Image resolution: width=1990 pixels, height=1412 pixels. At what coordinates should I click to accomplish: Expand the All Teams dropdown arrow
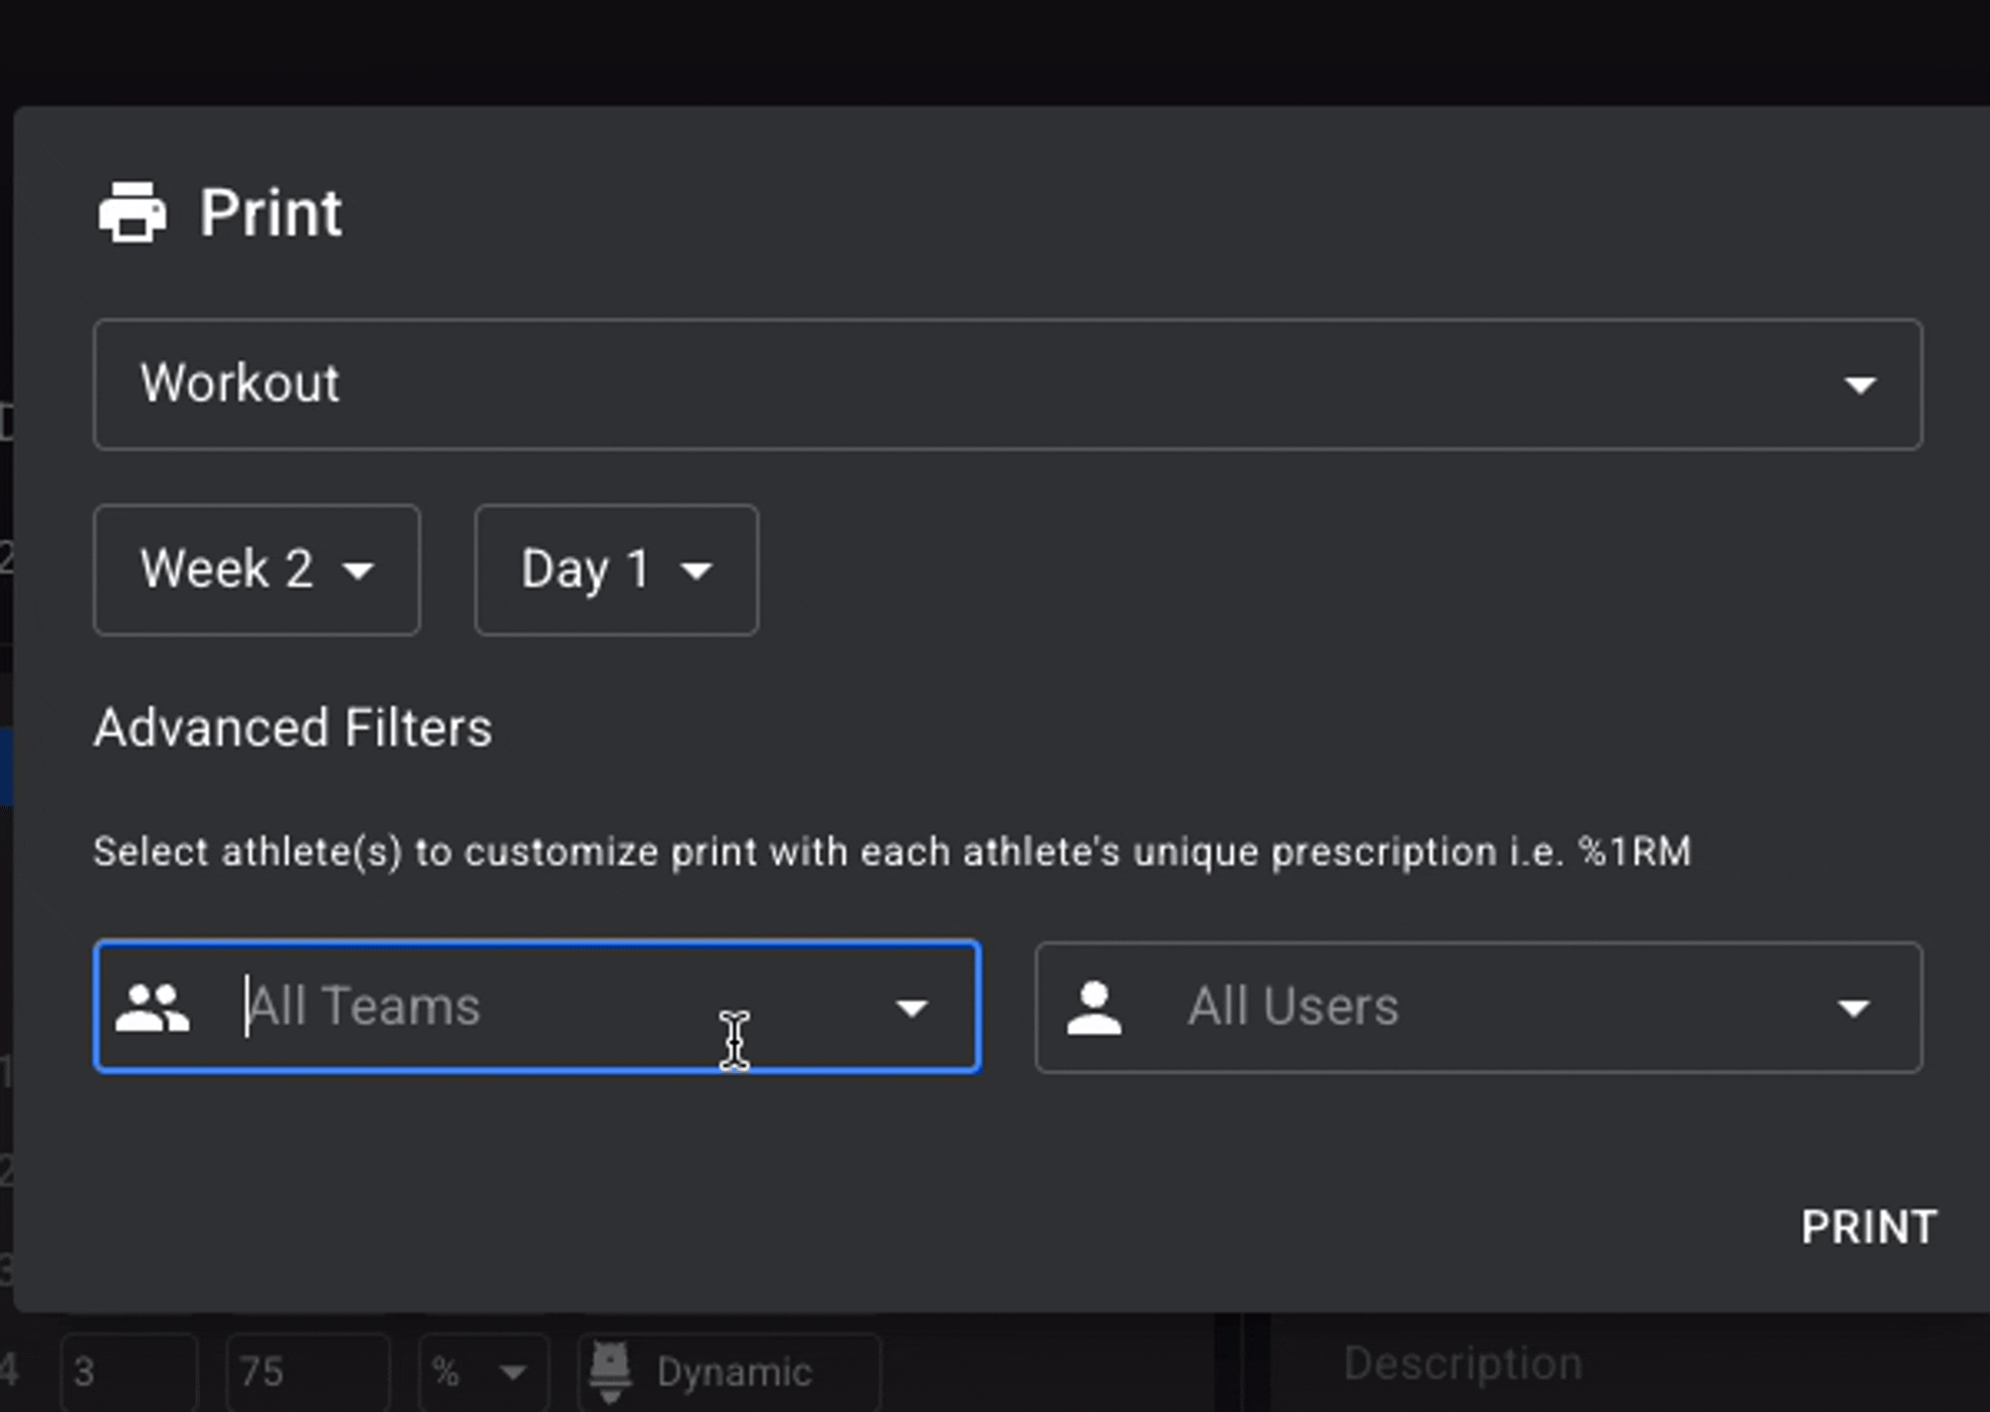(911, 1008)
